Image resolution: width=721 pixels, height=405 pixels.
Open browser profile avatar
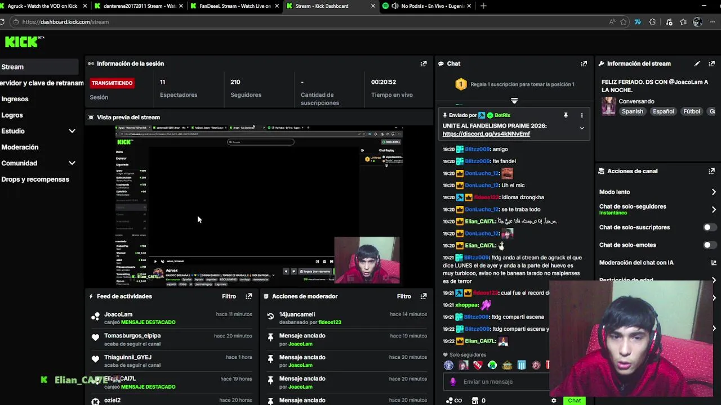tap(697, 22)
